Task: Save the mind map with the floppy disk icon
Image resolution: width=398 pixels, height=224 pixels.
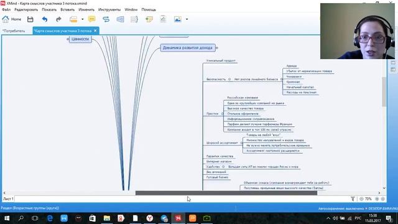Action: click(30, 19)
